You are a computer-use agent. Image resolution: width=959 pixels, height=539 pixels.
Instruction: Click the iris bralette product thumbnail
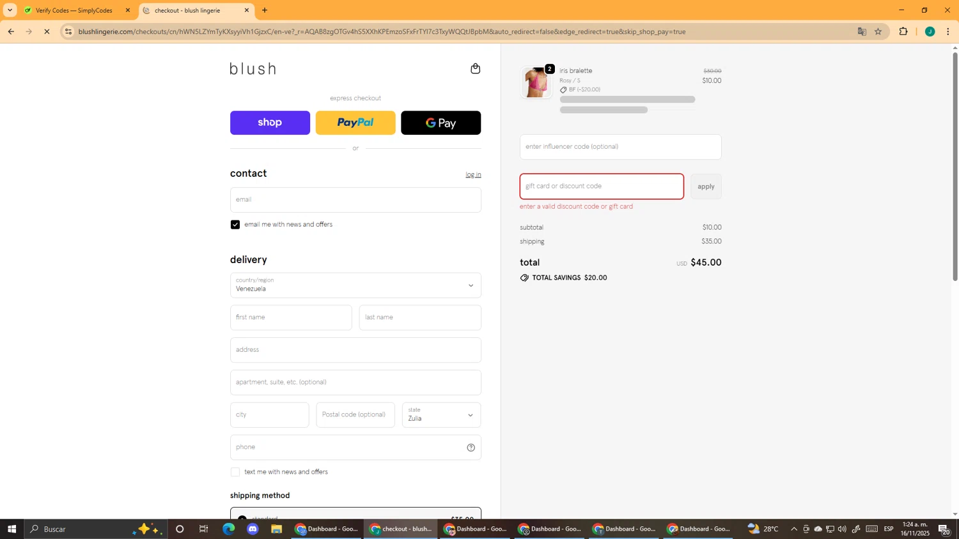click(536, 82)
